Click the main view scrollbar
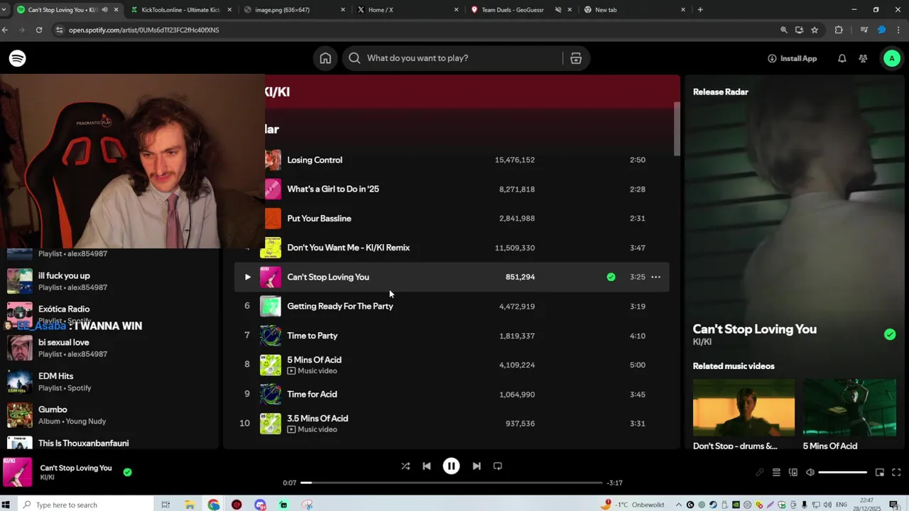 click(677, 128)
